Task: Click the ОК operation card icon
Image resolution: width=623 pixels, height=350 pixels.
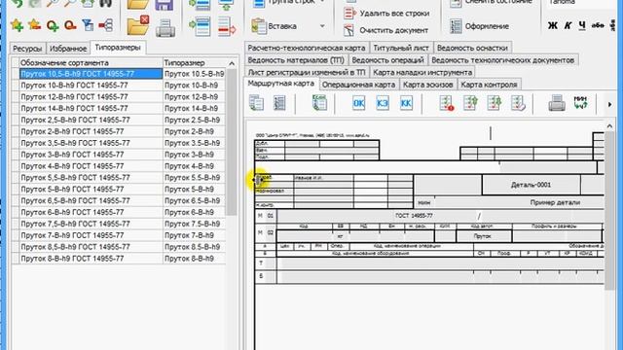Action: coord(358,103)
